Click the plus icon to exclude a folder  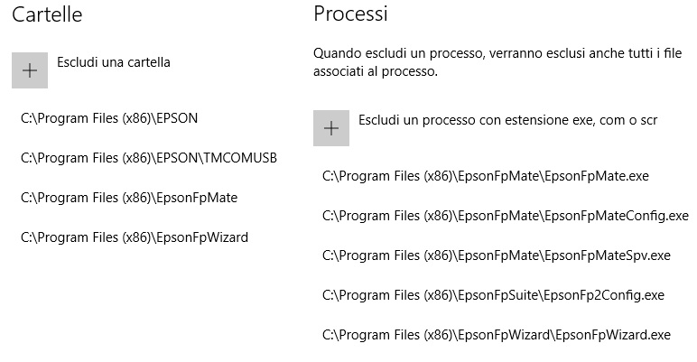30,70
